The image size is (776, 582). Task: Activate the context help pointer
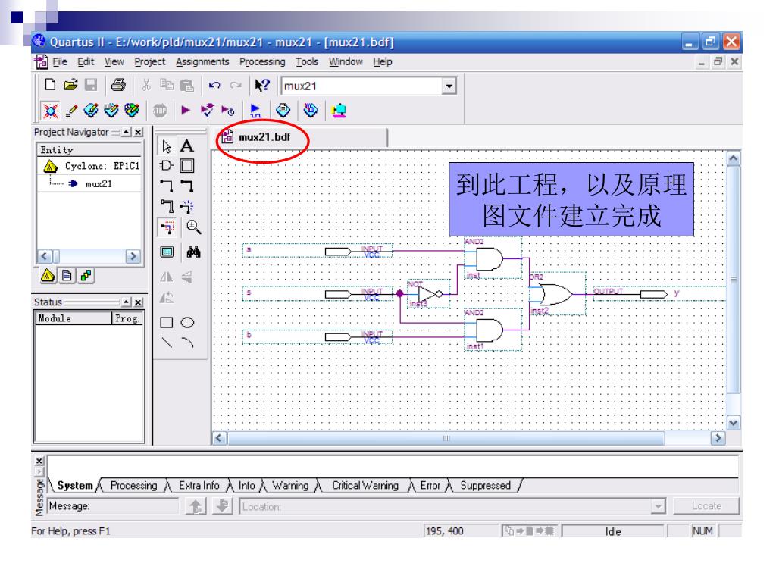click(x=262, y=85)
